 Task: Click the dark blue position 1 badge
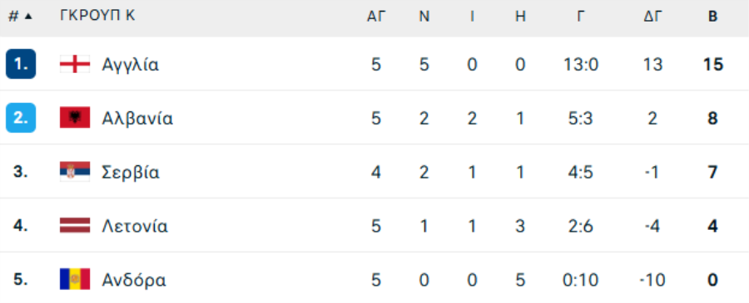(x=21, y=64)
